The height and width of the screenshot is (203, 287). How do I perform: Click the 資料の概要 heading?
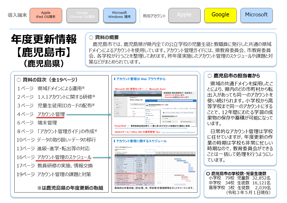click(x=107, y=37)
